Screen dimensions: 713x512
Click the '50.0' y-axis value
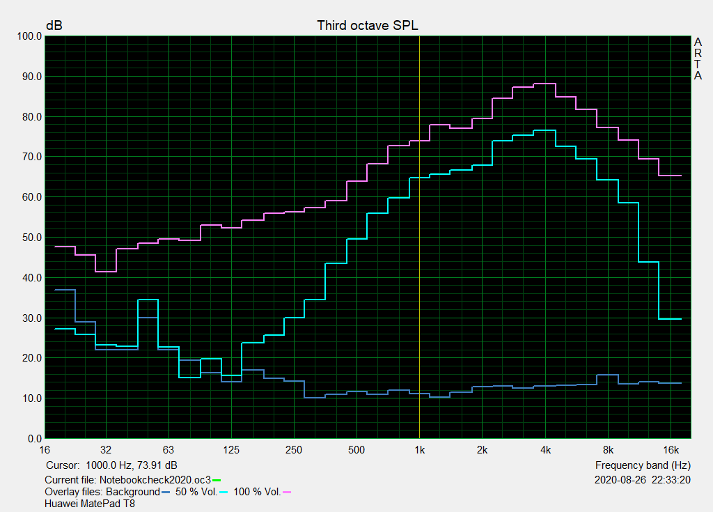(32, 238)
